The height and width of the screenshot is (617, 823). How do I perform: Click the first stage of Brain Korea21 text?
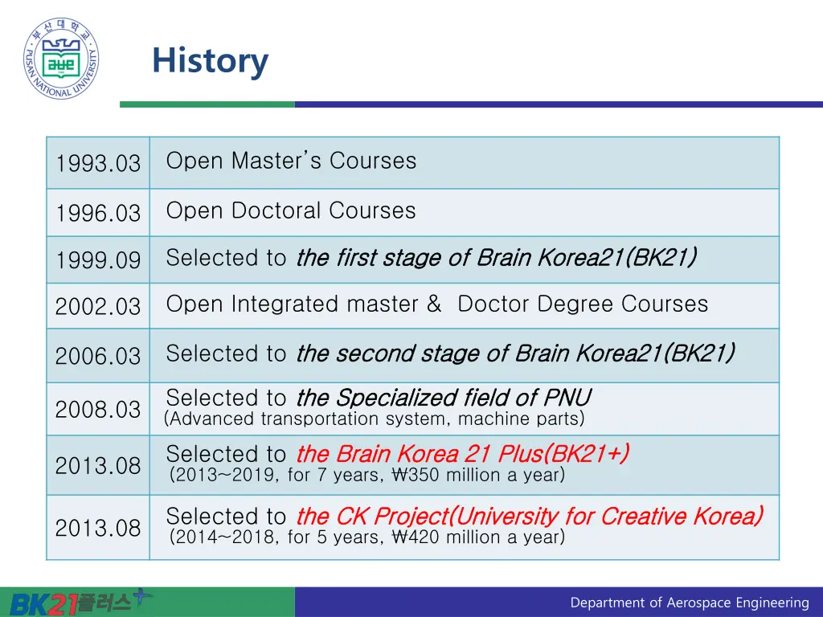coord(496,258)
